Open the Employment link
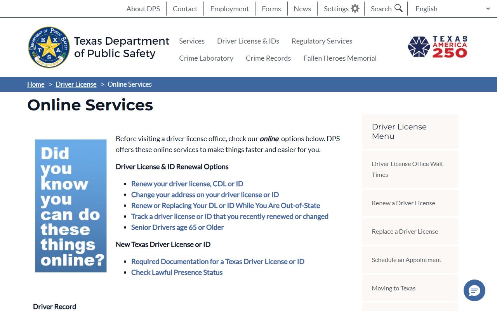497x311 pixels. tap(229, 9)
